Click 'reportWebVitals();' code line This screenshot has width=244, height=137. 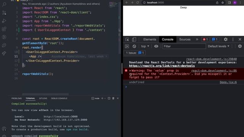pos(38,74)
